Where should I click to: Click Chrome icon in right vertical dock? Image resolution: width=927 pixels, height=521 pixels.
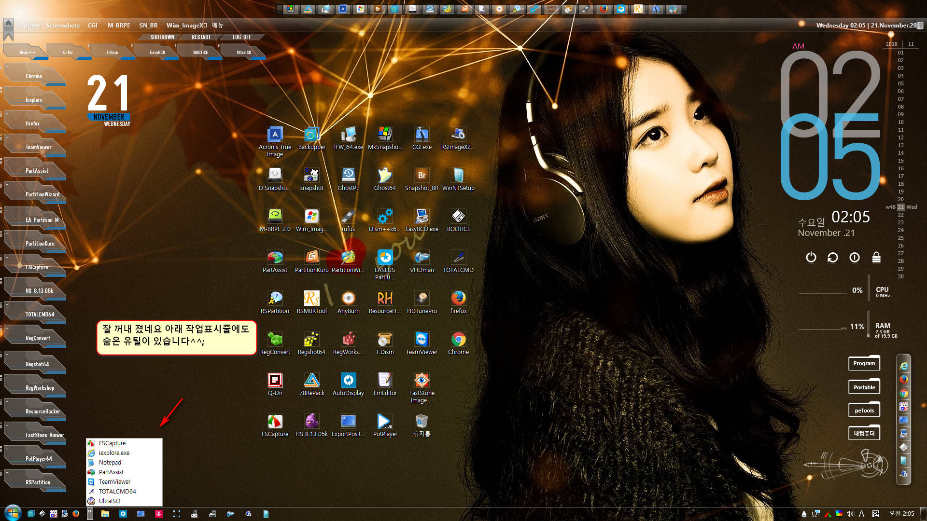[903, 393]
